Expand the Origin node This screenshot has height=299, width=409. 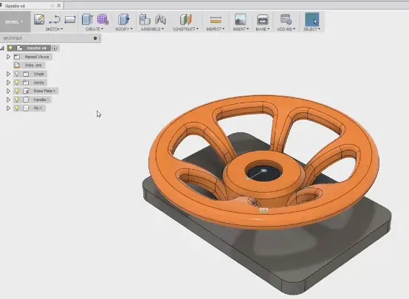coord(8,74)
